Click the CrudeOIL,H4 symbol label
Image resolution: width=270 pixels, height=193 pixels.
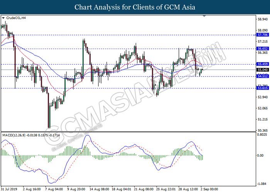(x=16, y=18)
